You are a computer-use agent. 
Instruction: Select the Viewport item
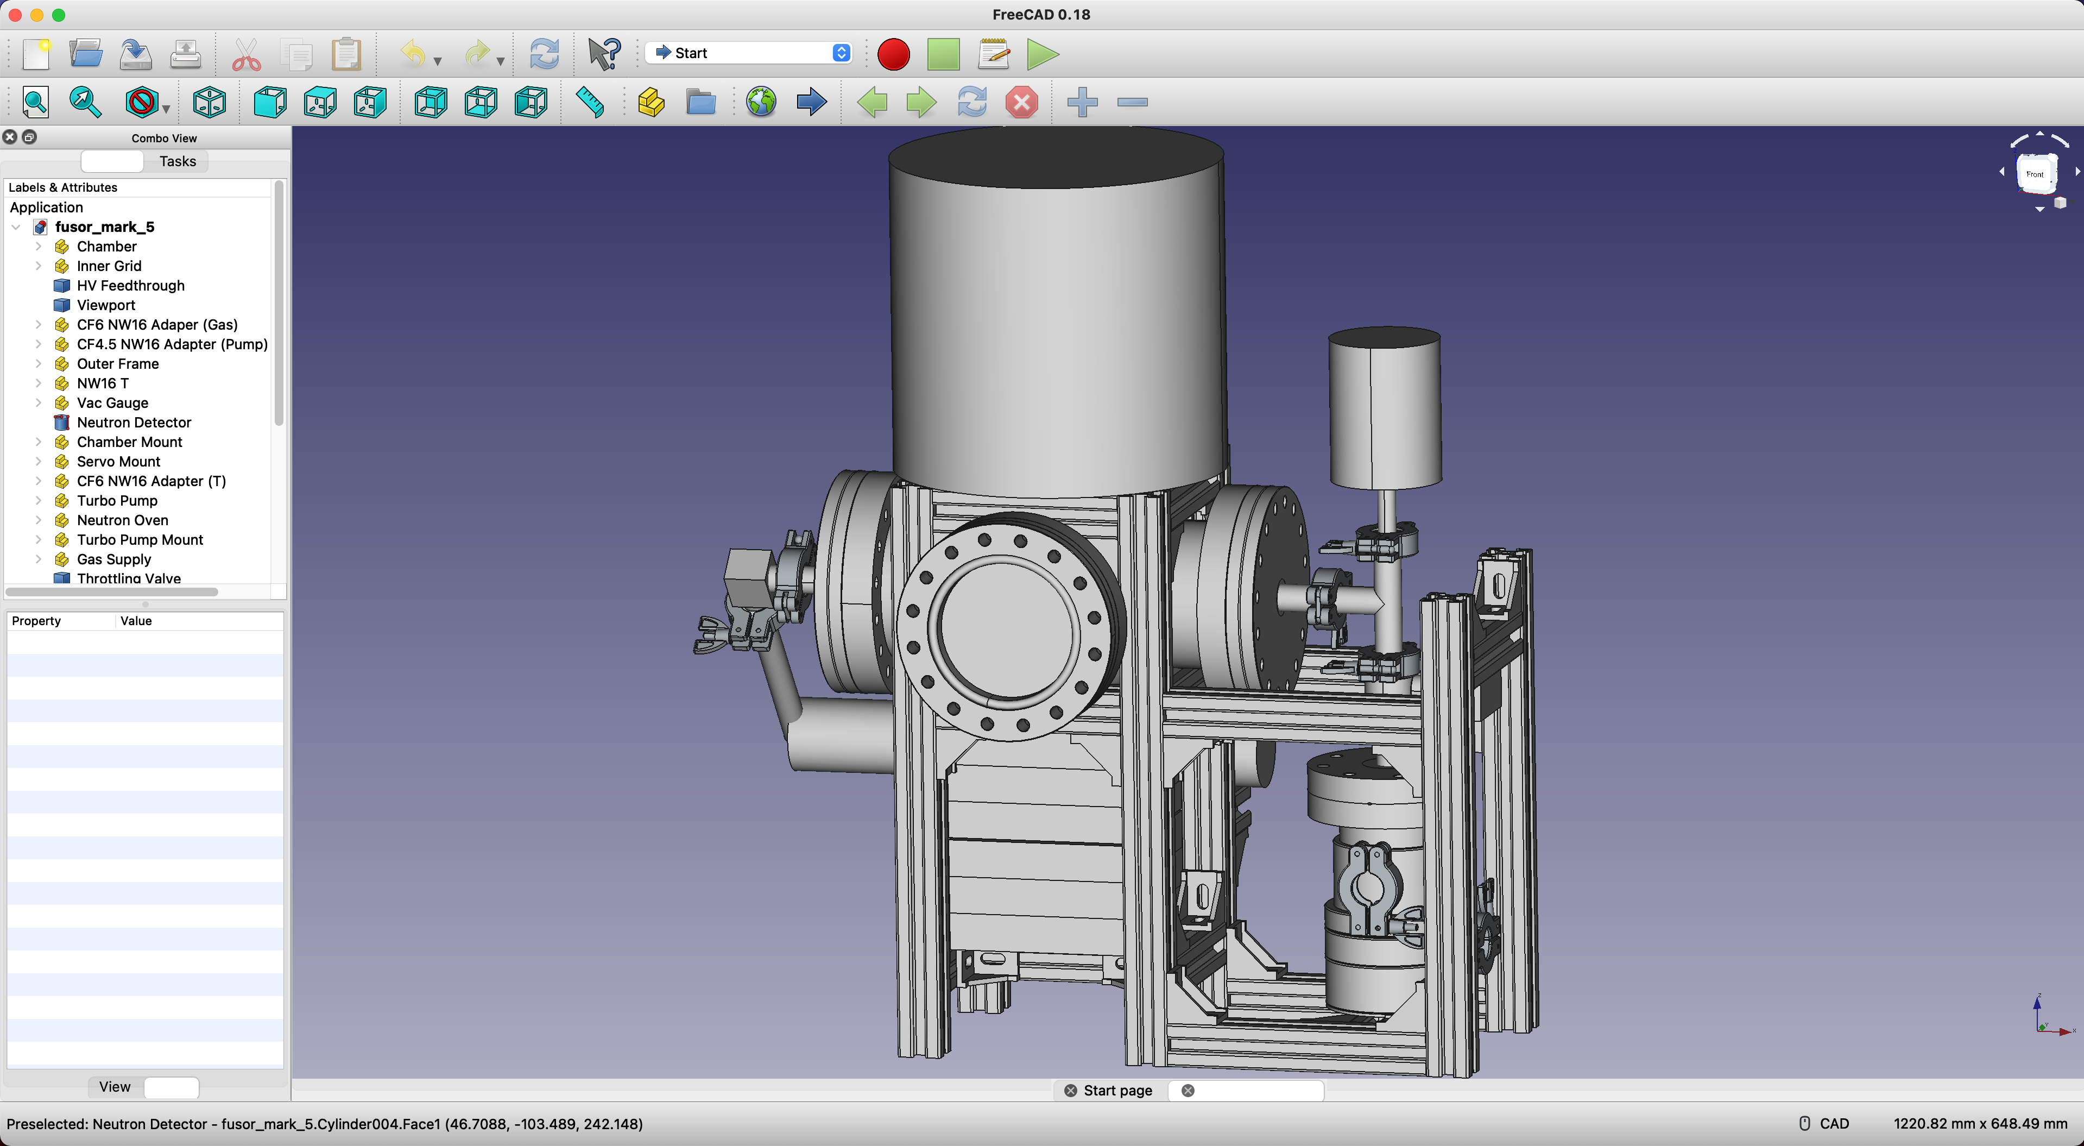[105, 305]
